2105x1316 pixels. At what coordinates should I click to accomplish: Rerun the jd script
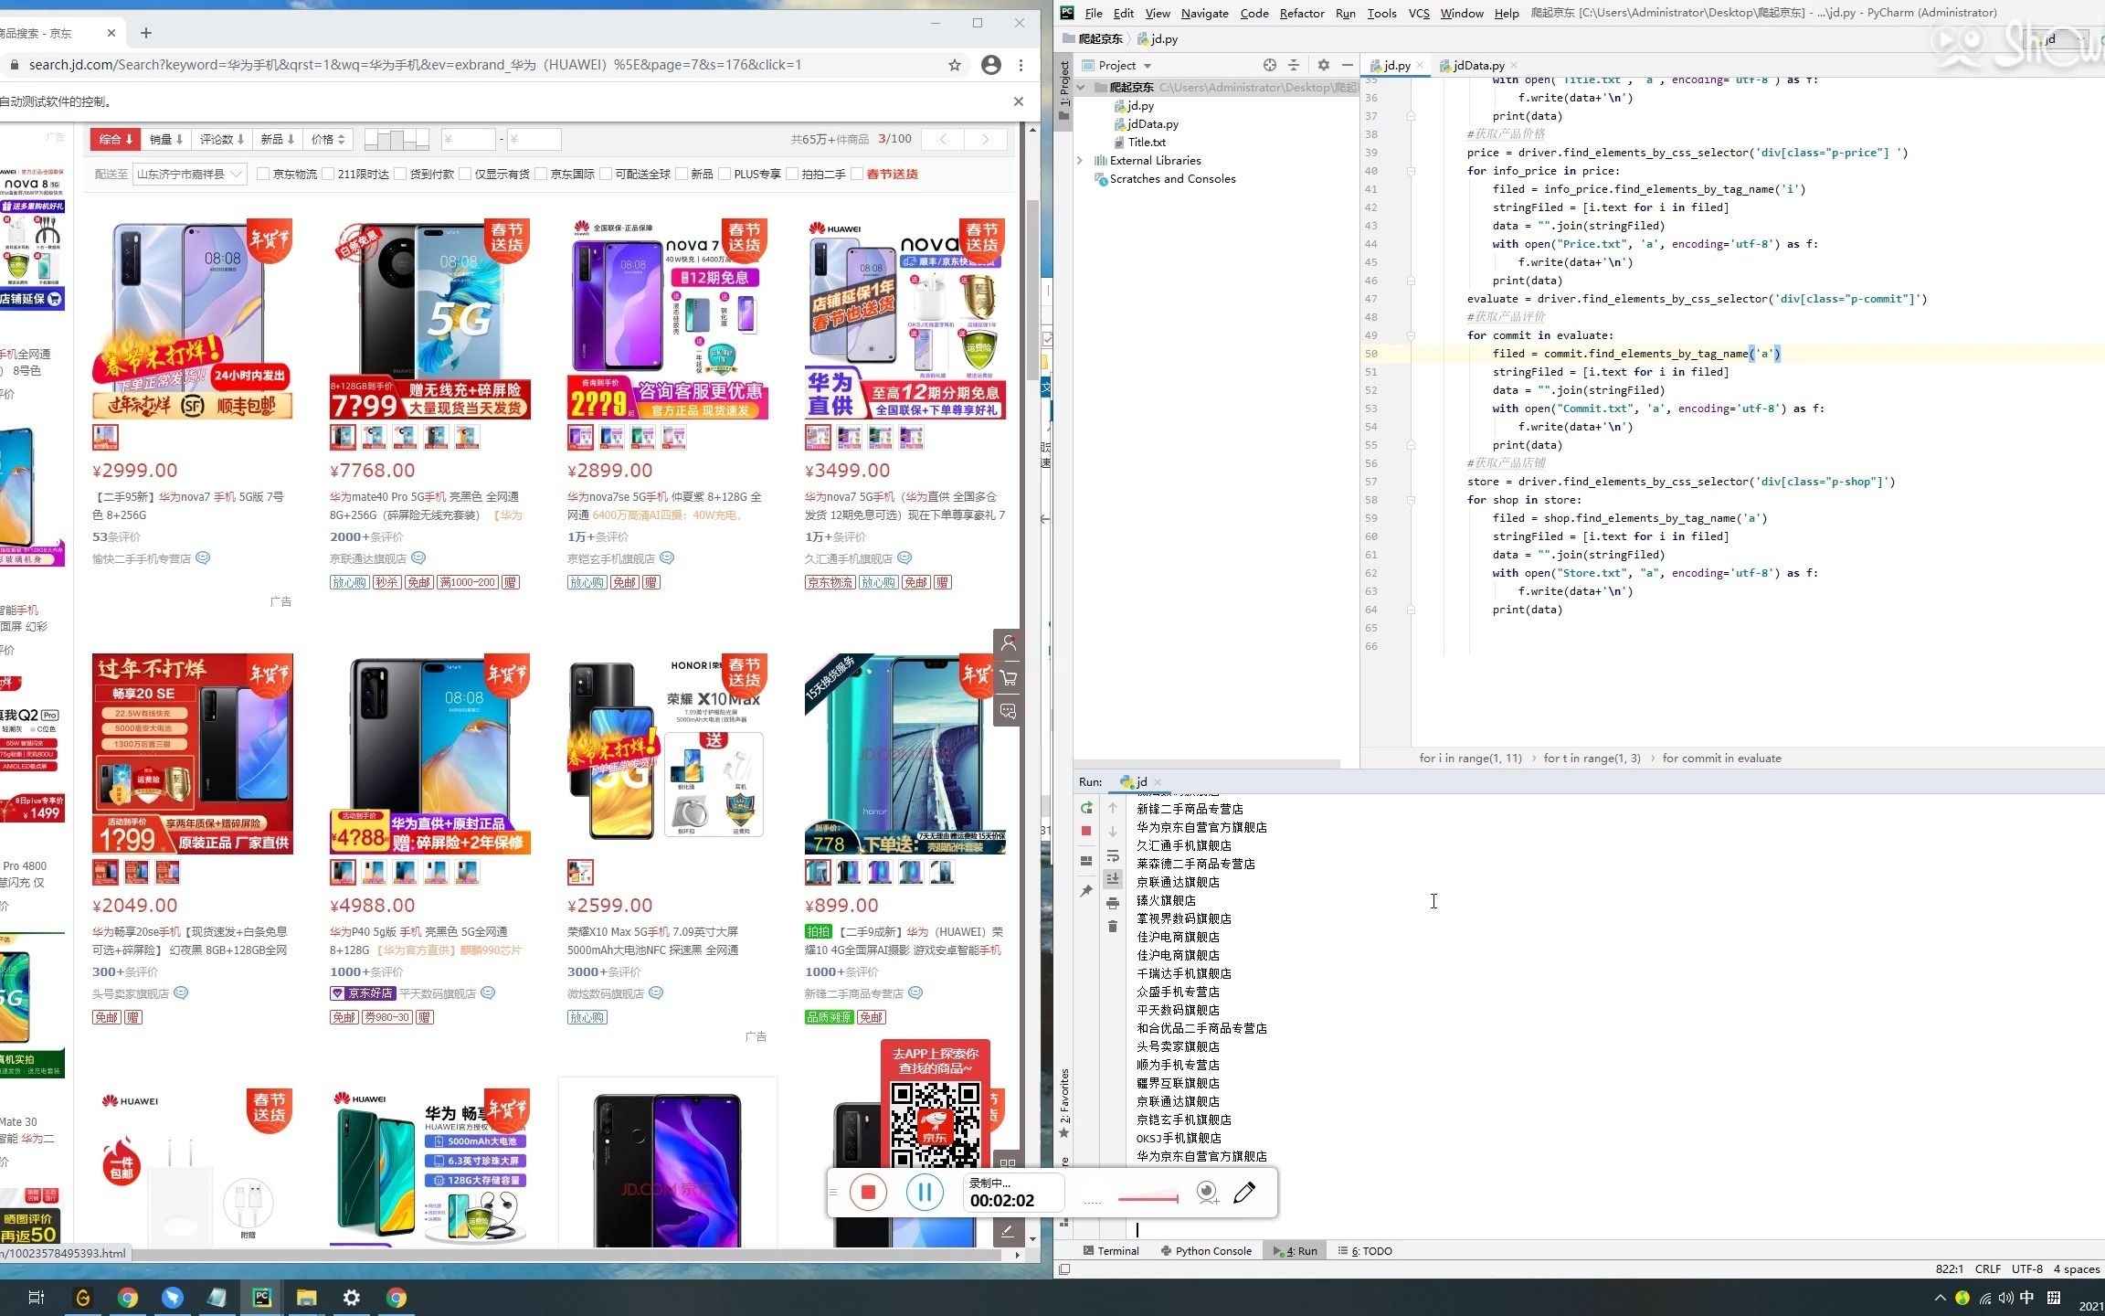point(1086,808)
